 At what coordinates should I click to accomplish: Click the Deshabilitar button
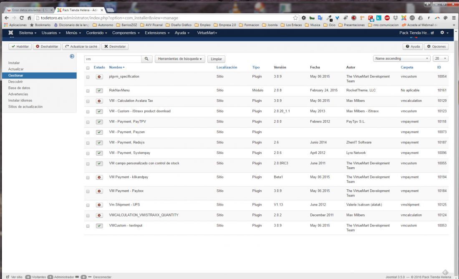pos(47,47)
